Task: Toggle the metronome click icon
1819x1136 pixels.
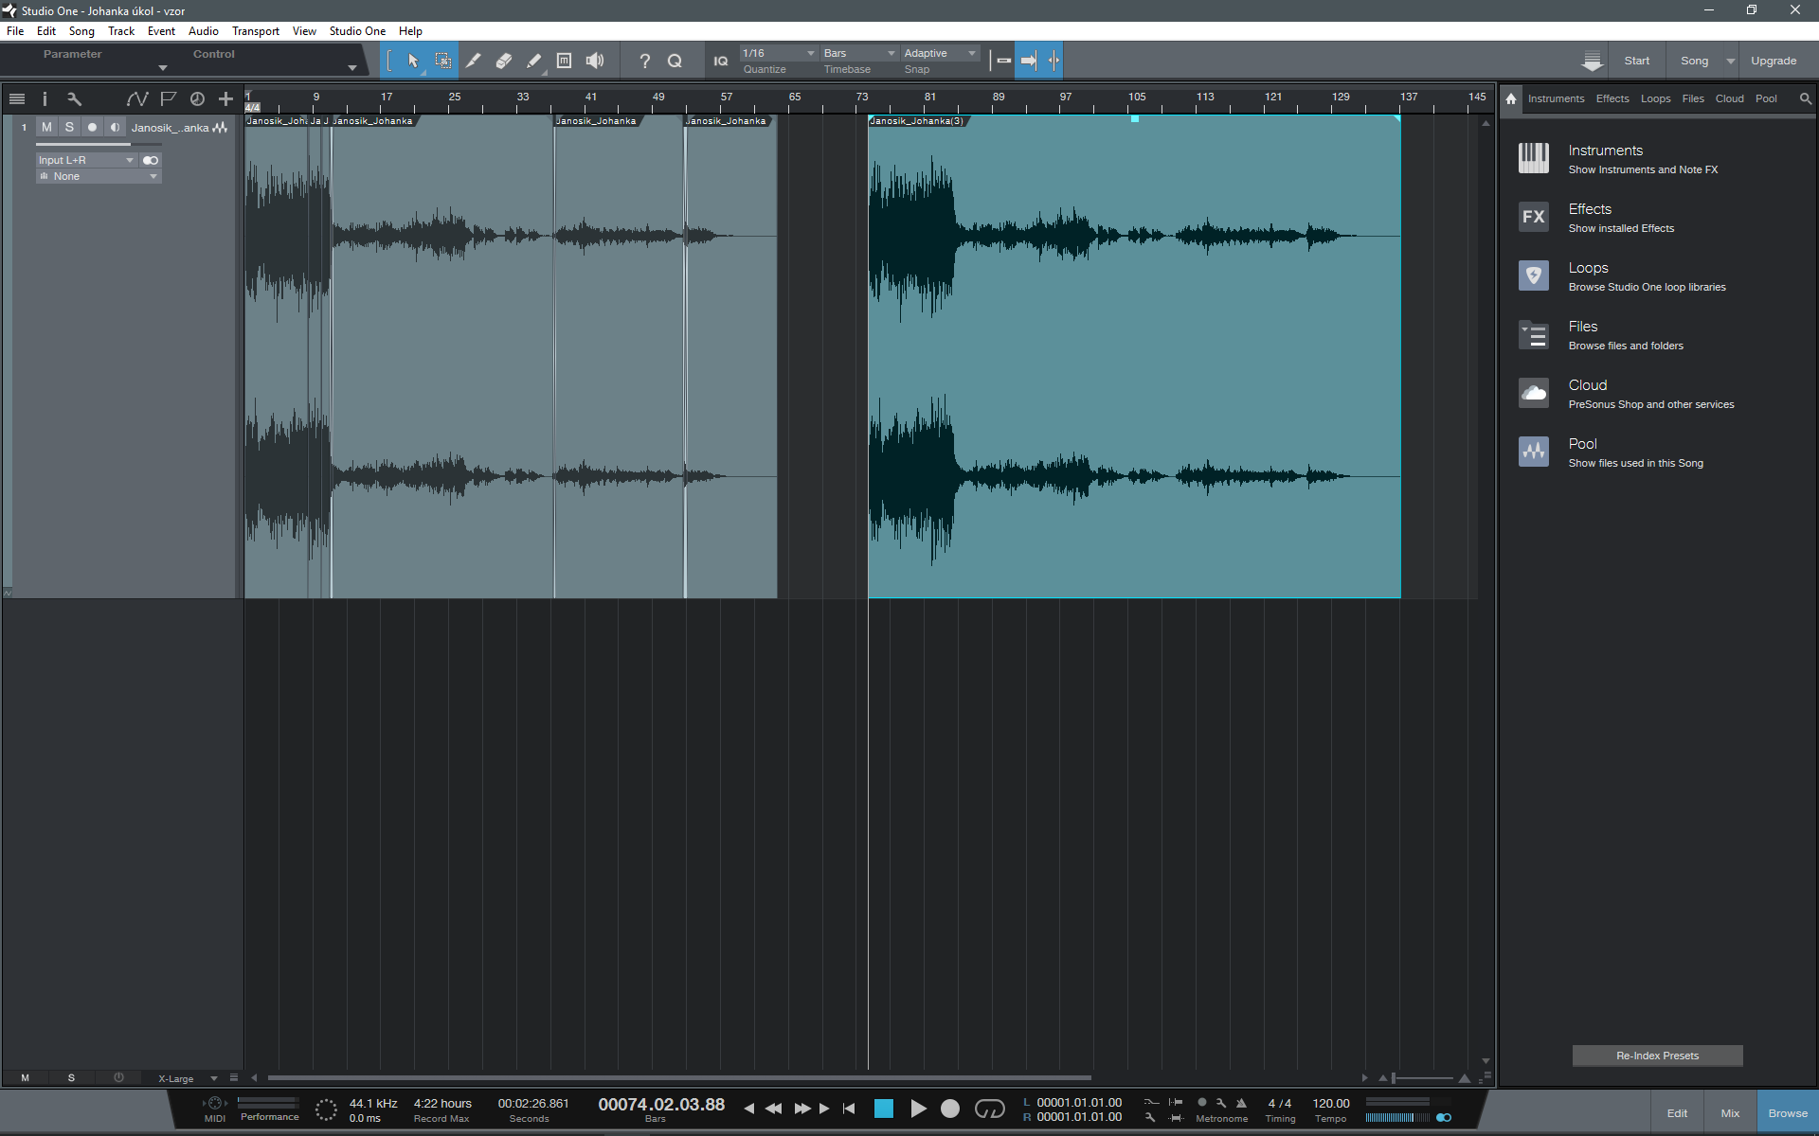Action: (1241, 1103)
